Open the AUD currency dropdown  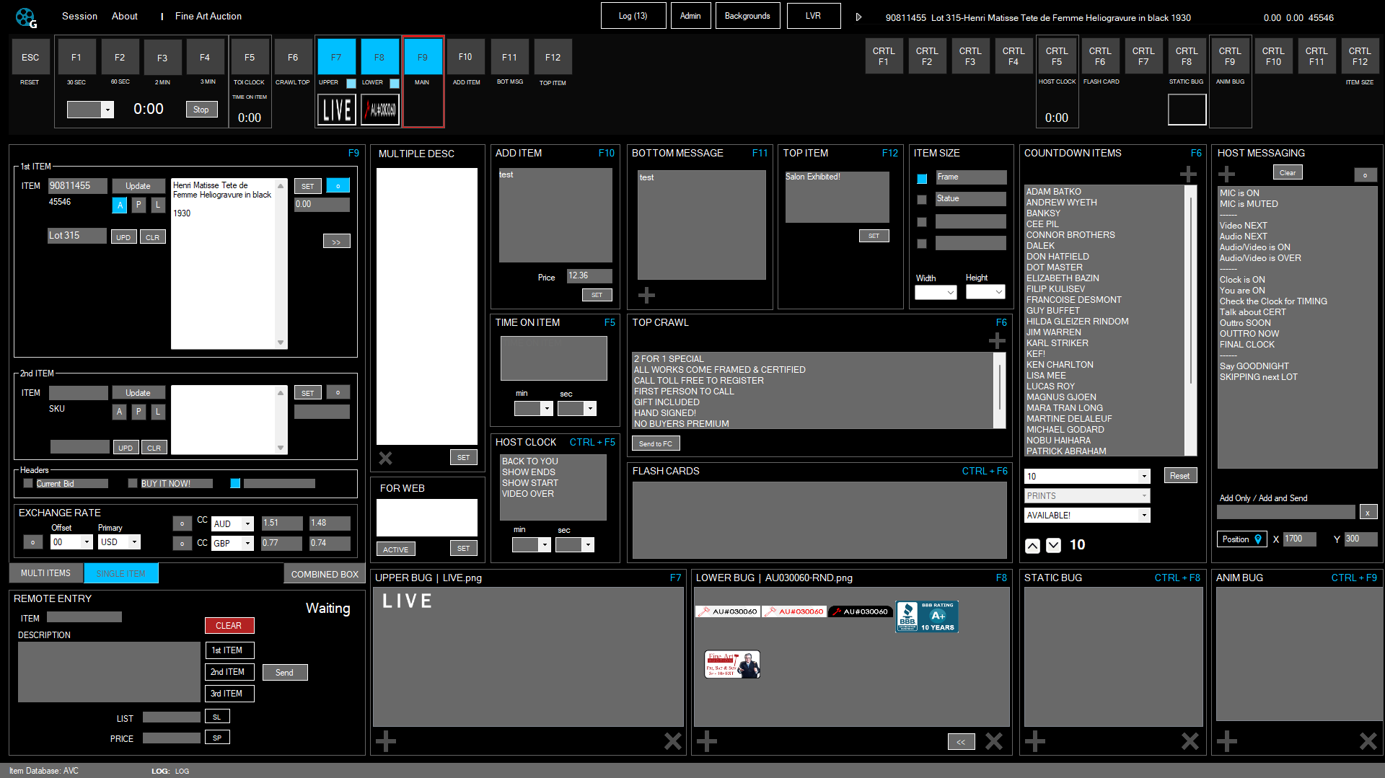(232, 523)
